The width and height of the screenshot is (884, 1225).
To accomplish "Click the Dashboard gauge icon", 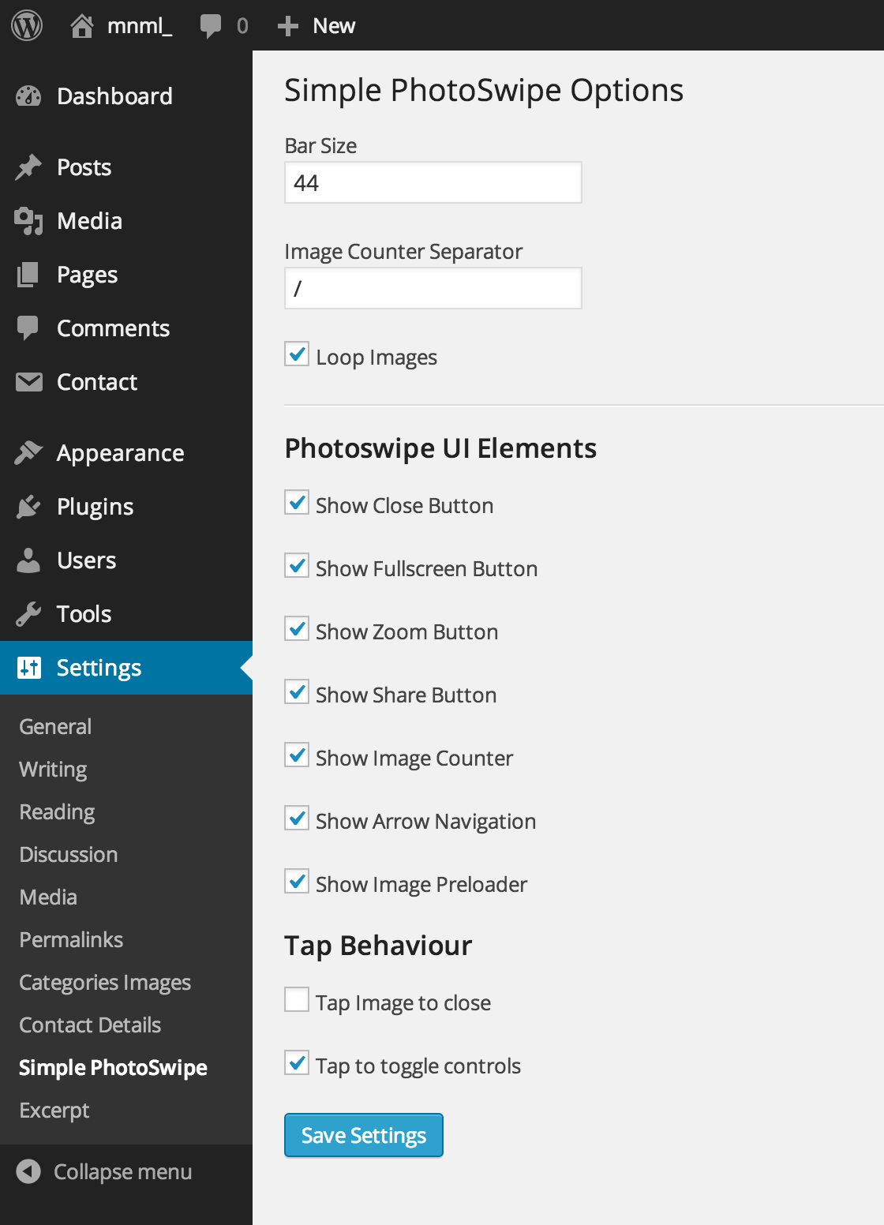I will coord(28,96).
